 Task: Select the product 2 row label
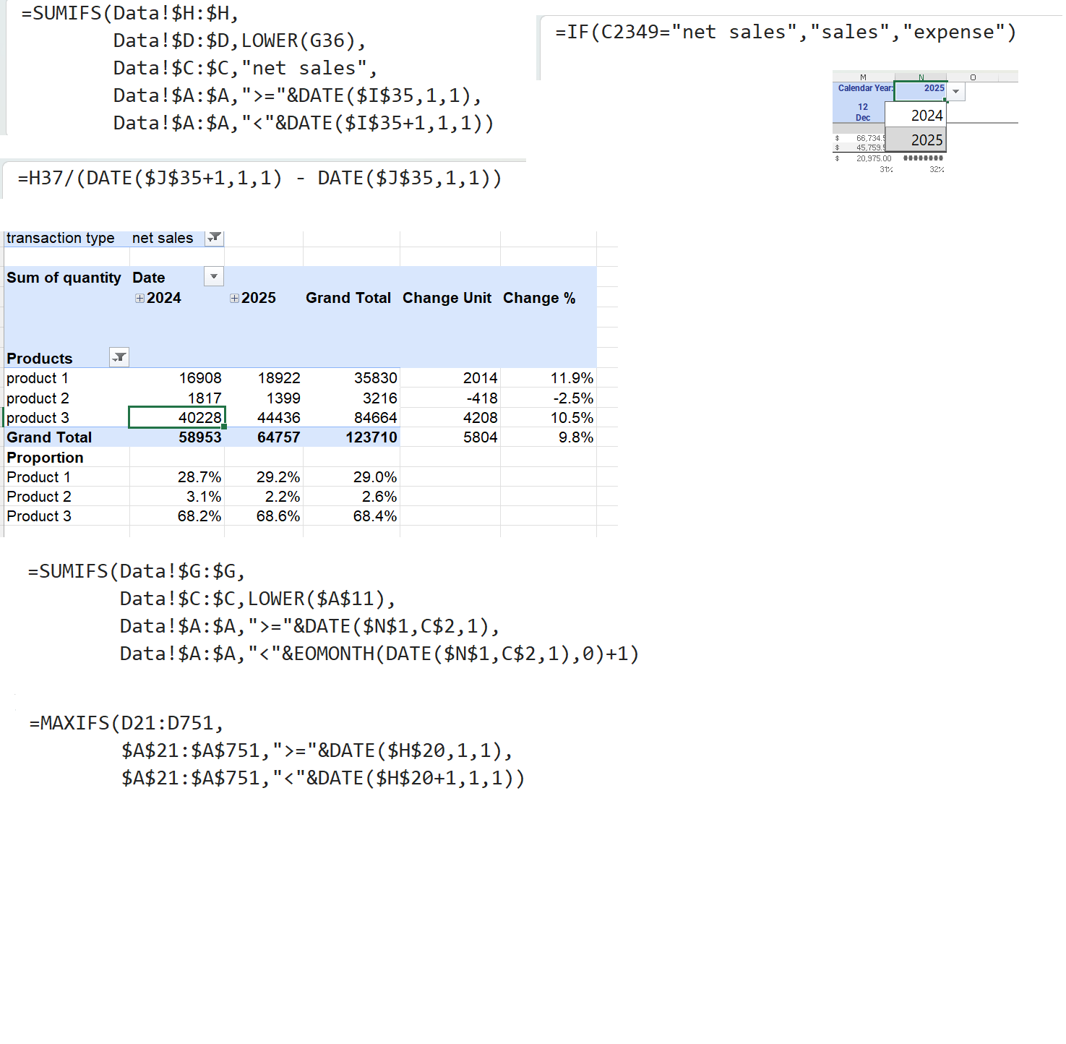click(37, 398)
